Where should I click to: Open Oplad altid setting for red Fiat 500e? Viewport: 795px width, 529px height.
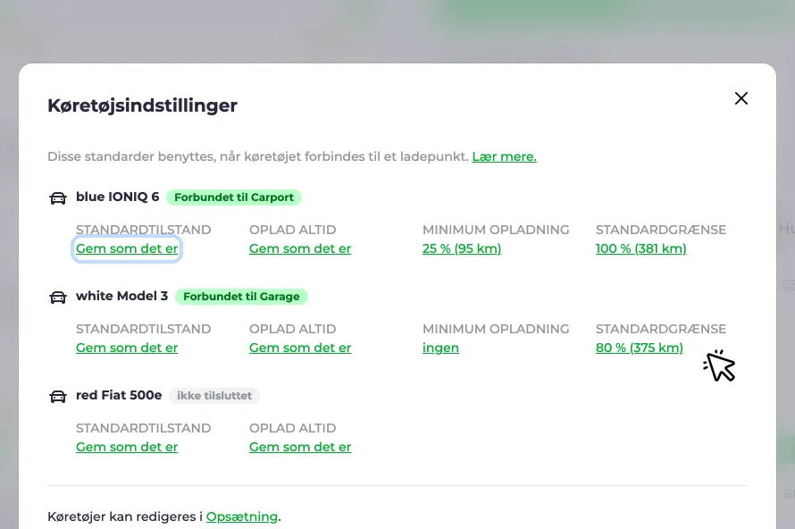point(300,447)
